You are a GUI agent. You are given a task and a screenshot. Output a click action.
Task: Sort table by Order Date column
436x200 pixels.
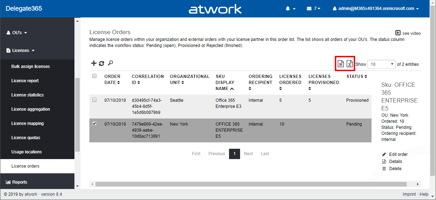tap(112, 79)
